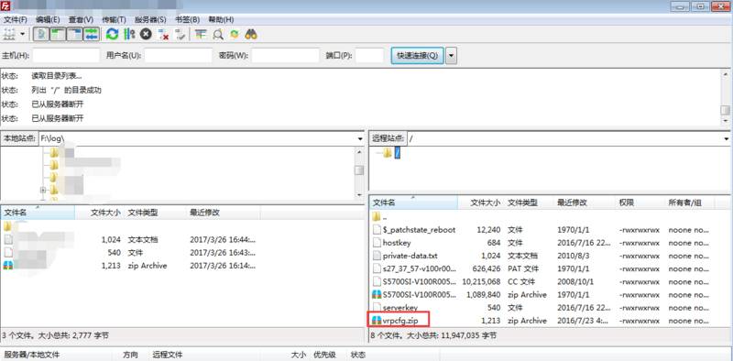Toggle the remote directory tree display
This screenshot has height=361, width=733.
pos(75,34)
